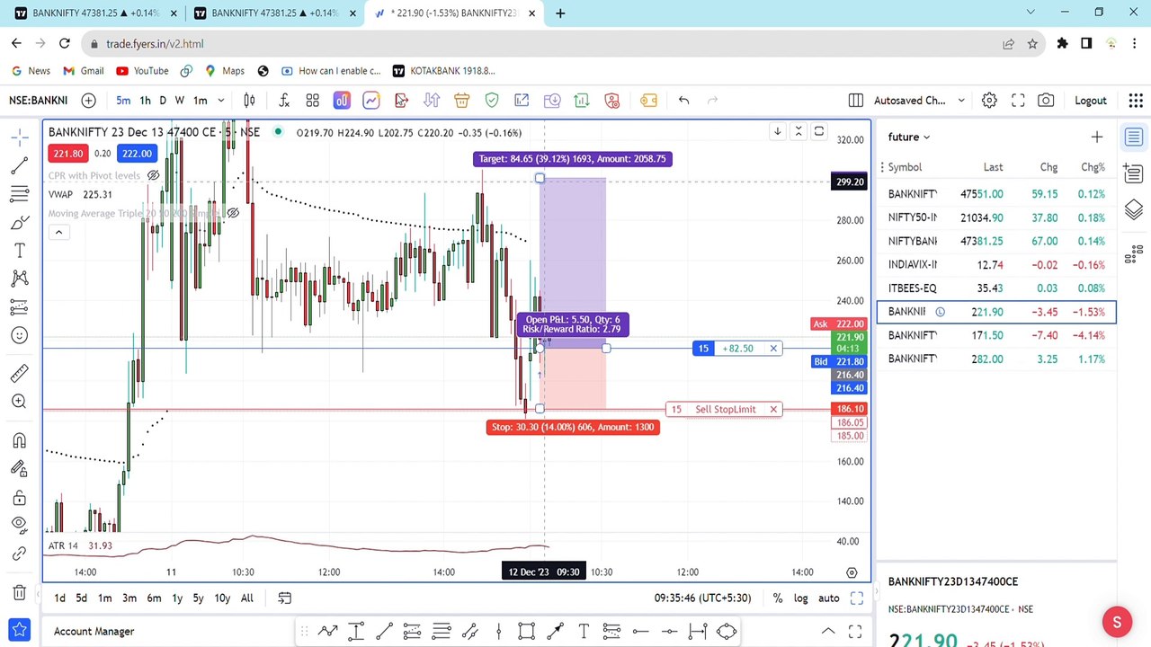Toggle stay in drawing mode
Image resolution: width=1151 pixels, height=647 pixels.
click(19, 468)
